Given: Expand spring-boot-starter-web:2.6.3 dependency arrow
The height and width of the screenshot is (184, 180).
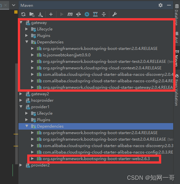Looking at the screenshot, I should (x=32, y=159).
